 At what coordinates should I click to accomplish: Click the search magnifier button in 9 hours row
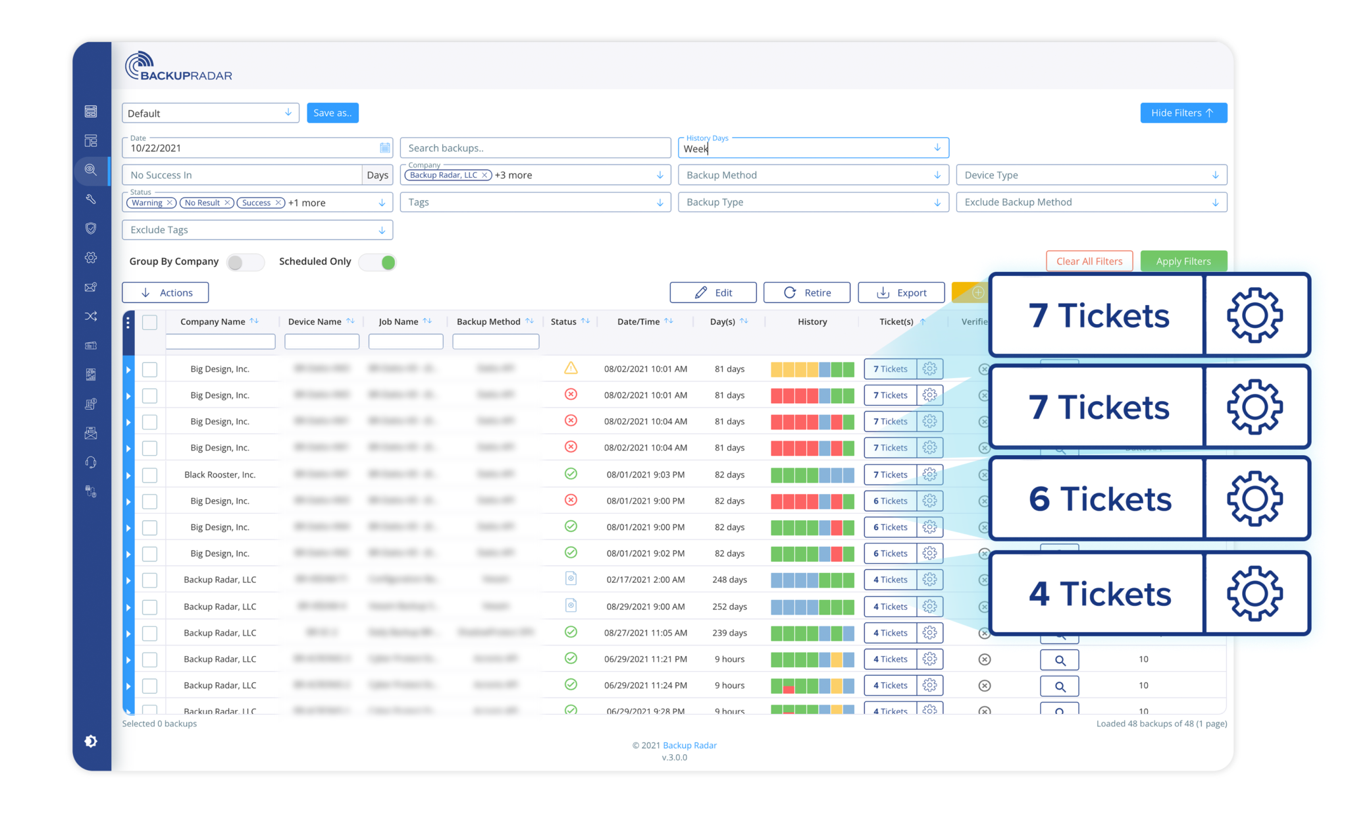pos(1059,659)
